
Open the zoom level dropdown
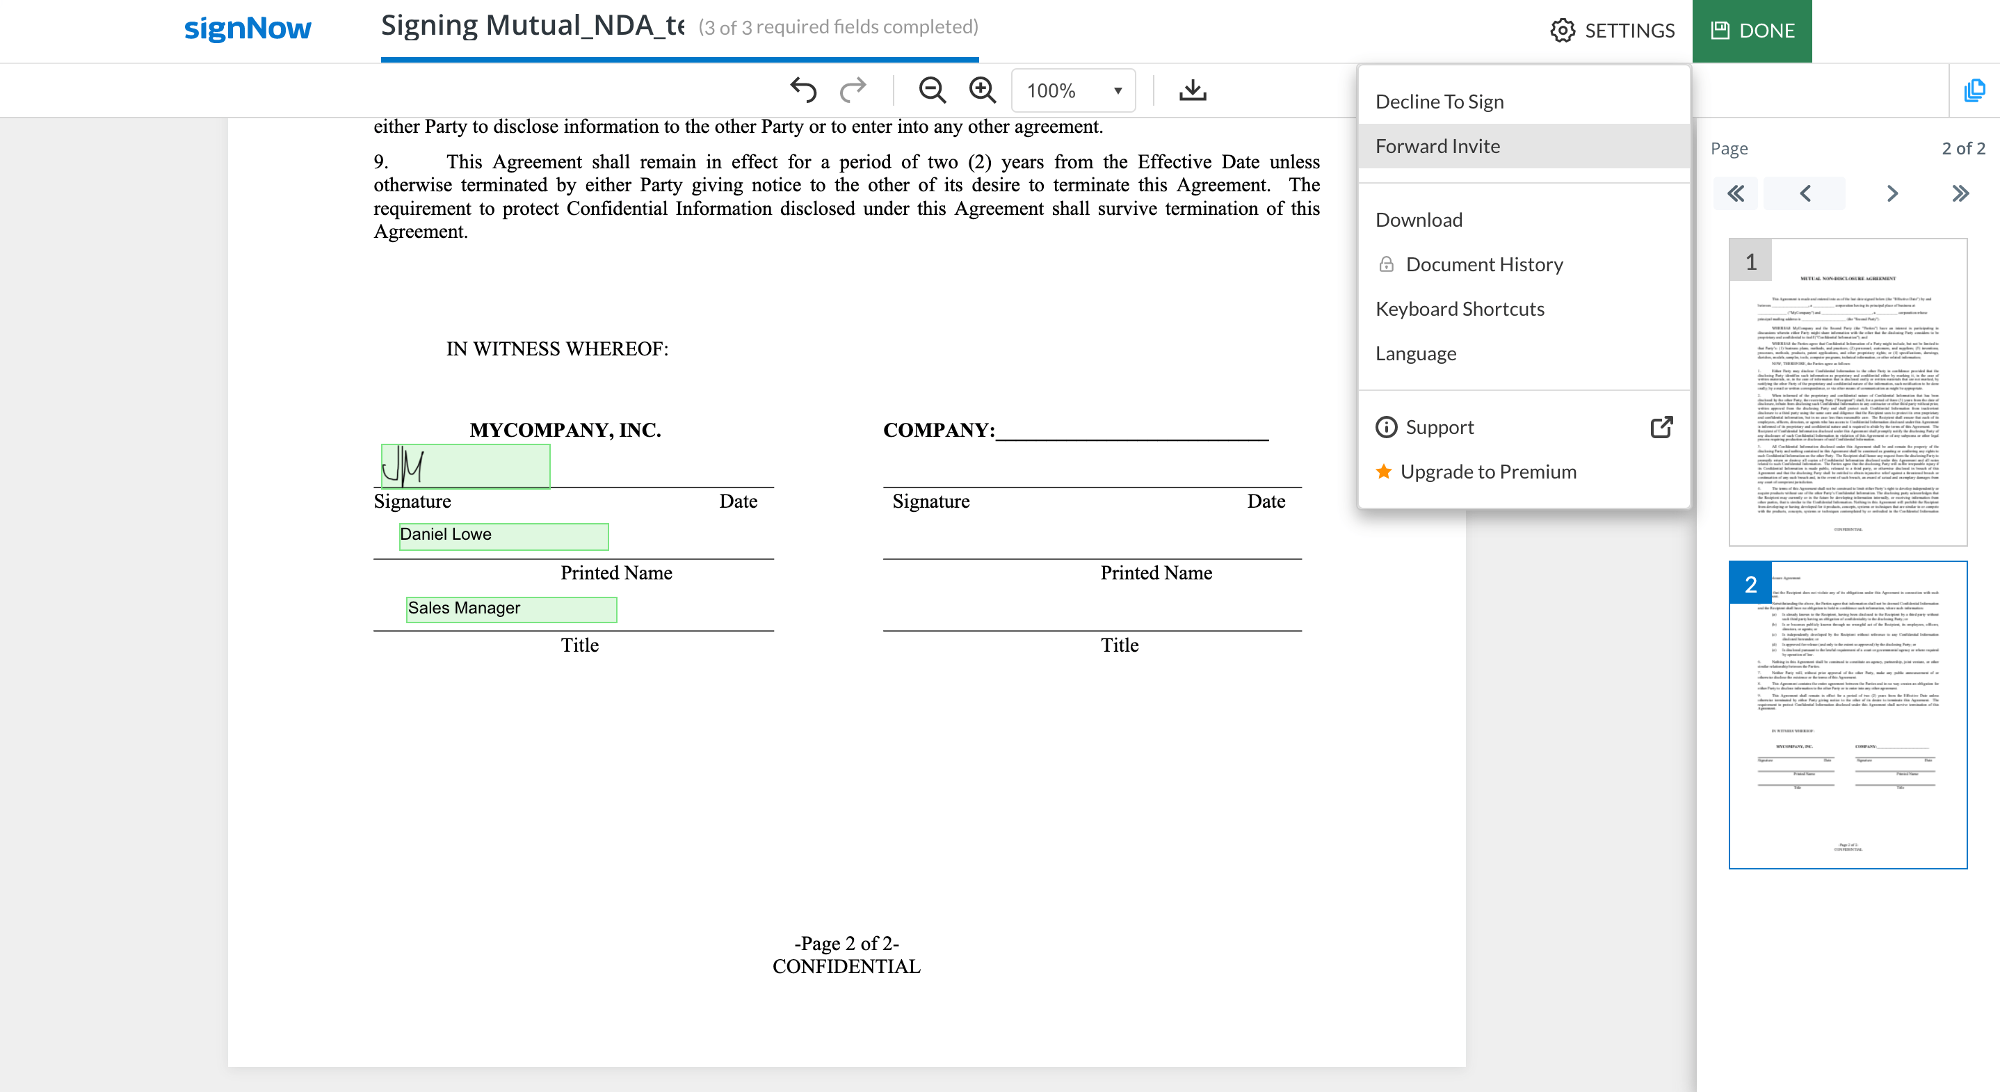(1072, 89)
